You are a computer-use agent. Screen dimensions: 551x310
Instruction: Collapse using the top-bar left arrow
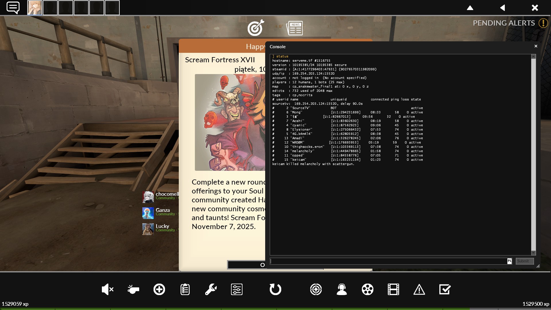coord(503,8)
